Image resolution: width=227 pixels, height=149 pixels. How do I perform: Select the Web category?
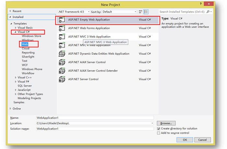[x=25, y=44]
